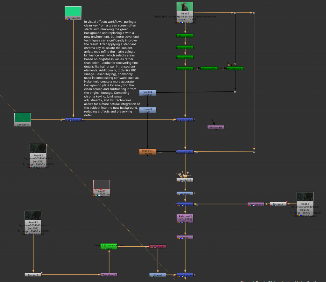326x282 pixels.
Task: Select the IBKGizmo node
Action: tap(235, 69)
